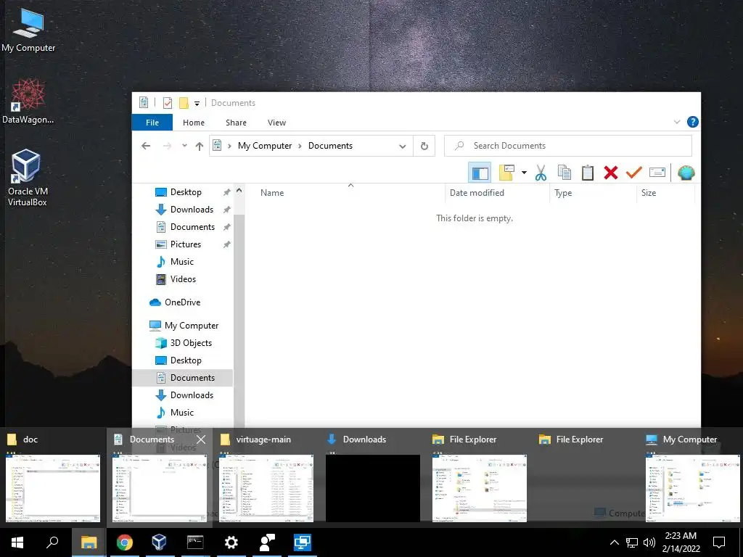The image size is (743, 557).
Task: Open Settings gear in taskbar
Action: click(231, 542)
